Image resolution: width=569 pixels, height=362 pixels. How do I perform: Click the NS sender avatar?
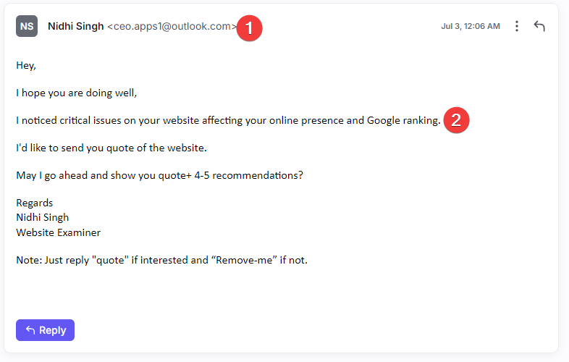pos(27,26)
